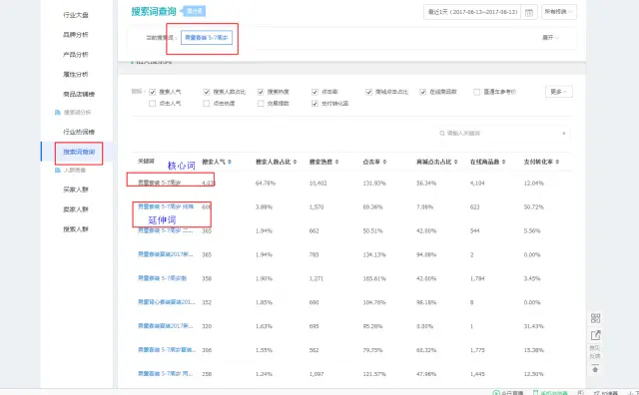
Task: Uncheck the 支付转化率 metric checkbox
Action: click(315, 104)
